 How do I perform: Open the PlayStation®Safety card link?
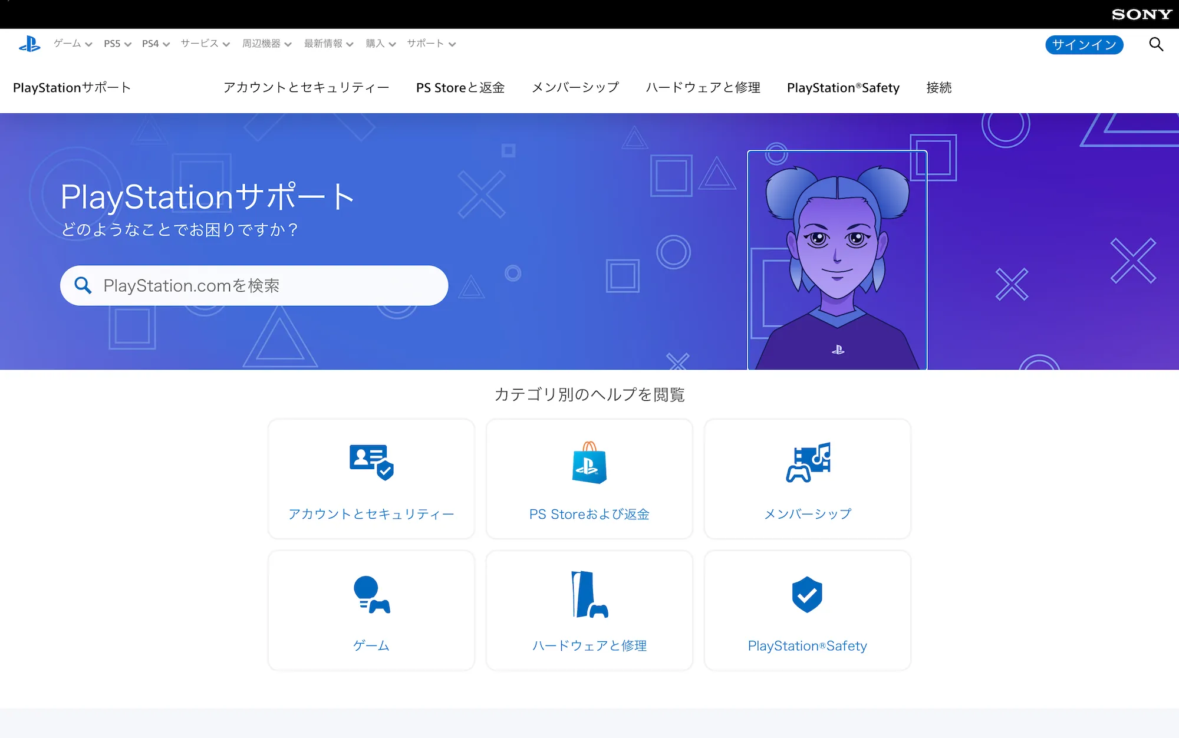click(808, 611)
